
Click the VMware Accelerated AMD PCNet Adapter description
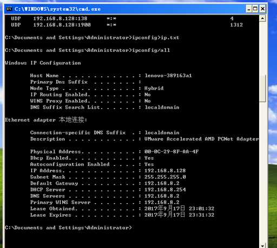[202, 139]
